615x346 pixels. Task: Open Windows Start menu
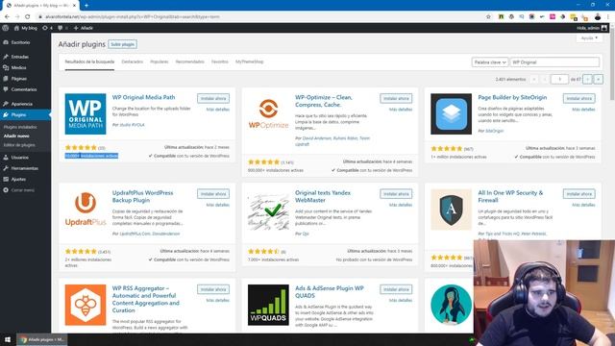pos(8,339)
